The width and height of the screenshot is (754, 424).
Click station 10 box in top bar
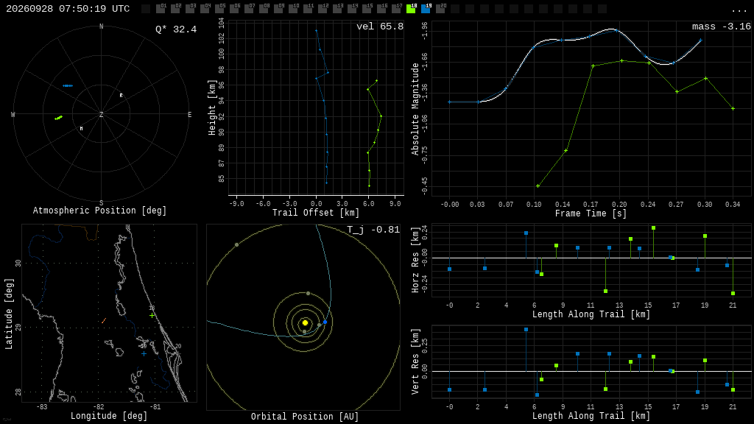[x=293, y=8]
